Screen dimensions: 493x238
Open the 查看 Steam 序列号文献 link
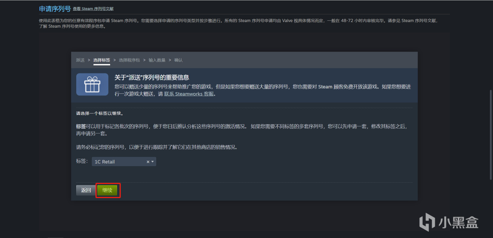93,9
